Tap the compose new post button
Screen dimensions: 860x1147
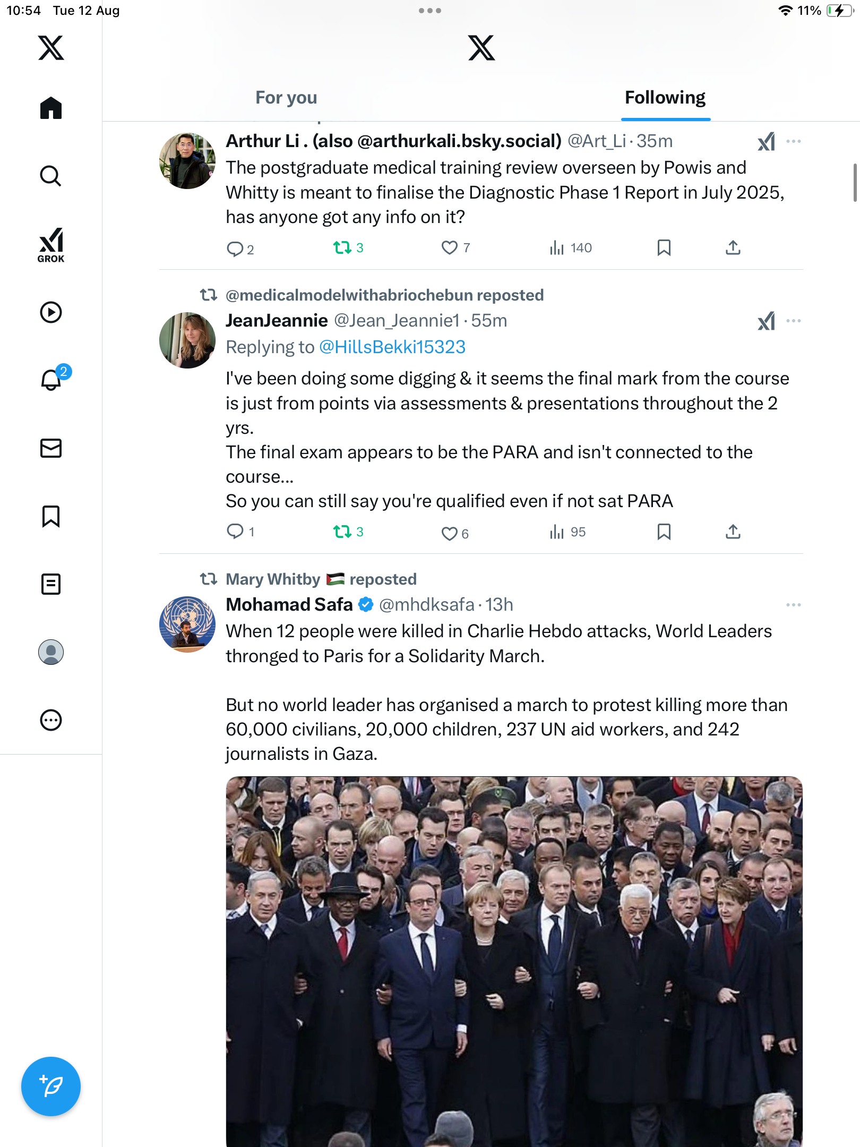51,1086
